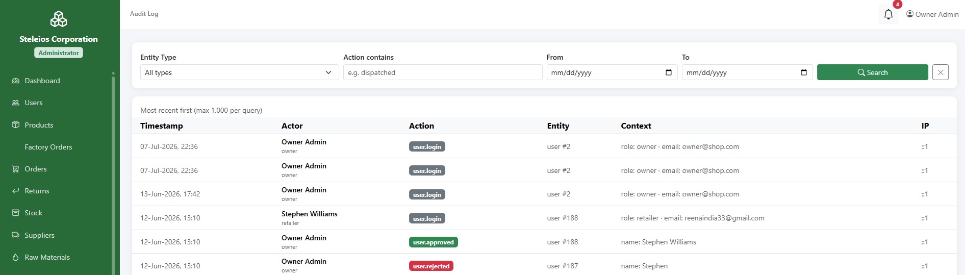Click the 'retailer' role label under Stephen Williams
The width and height of the screenshot is (965, 275).
(290, 223)
